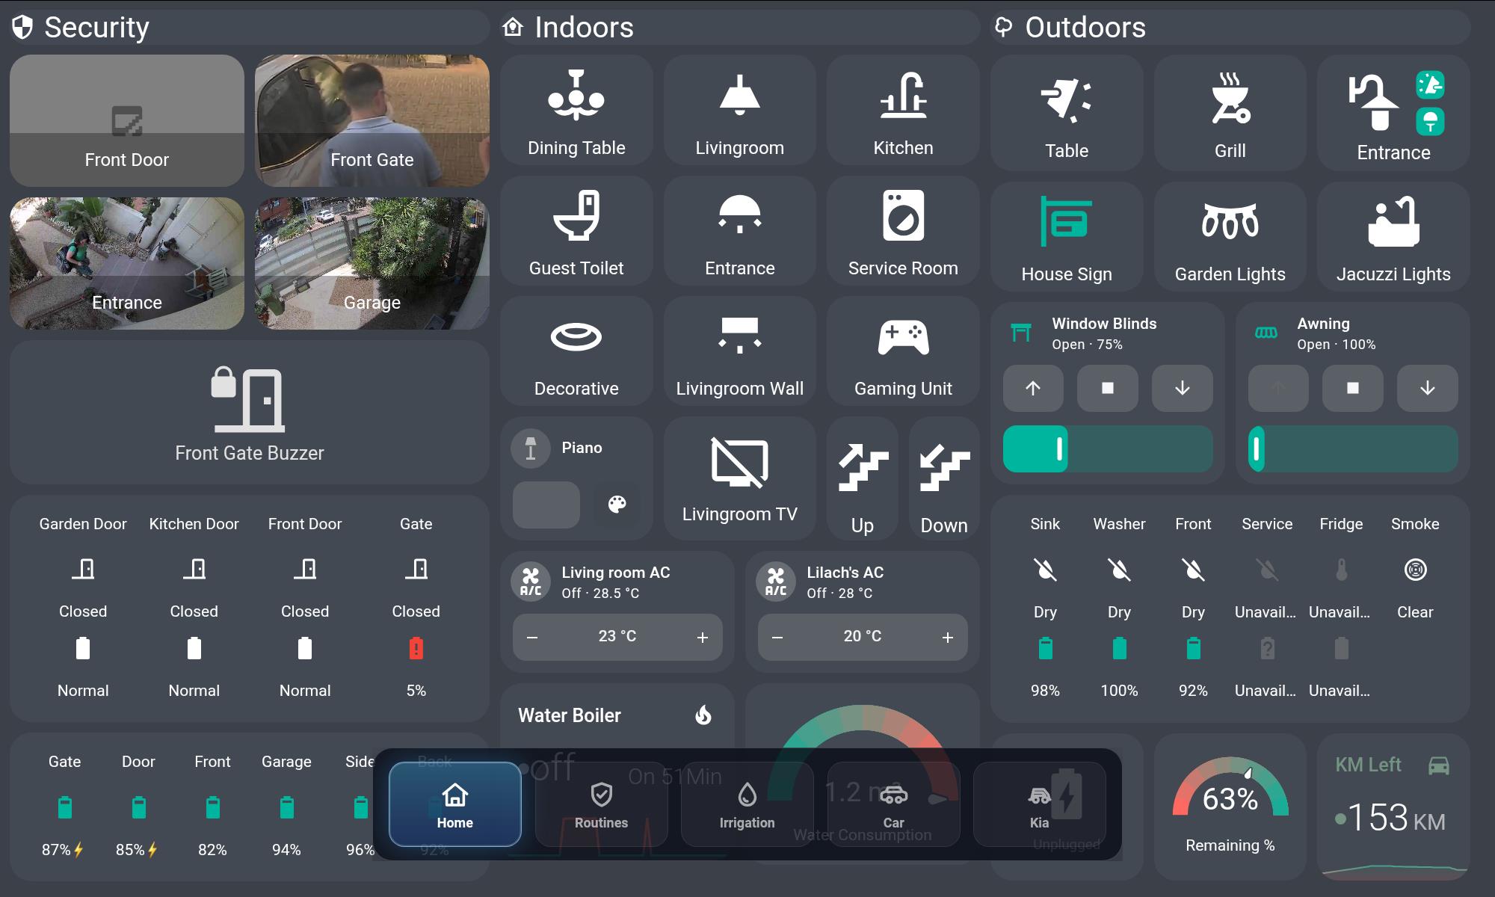Viewport: 1495px width, 897px height.
Task: Open the Gate door sensor icon
Action: pos(416,570)
